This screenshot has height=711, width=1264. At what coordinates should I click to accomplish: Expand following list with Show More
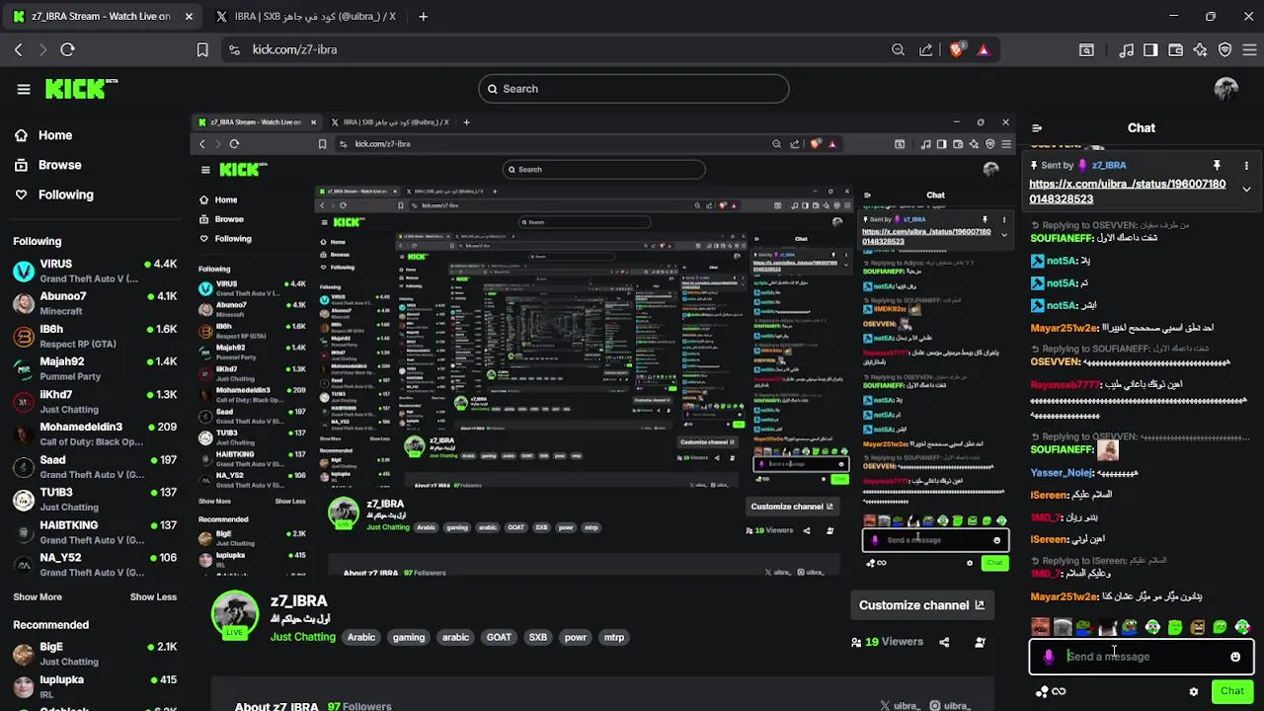38,596
